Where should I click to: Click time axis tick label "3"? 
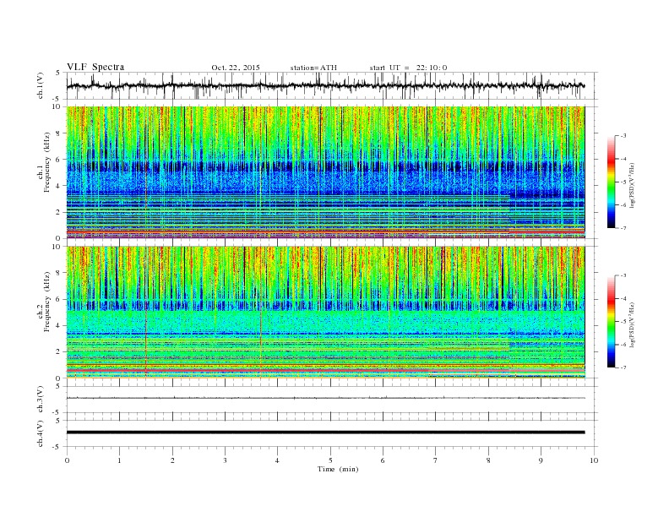click(225, 460)
